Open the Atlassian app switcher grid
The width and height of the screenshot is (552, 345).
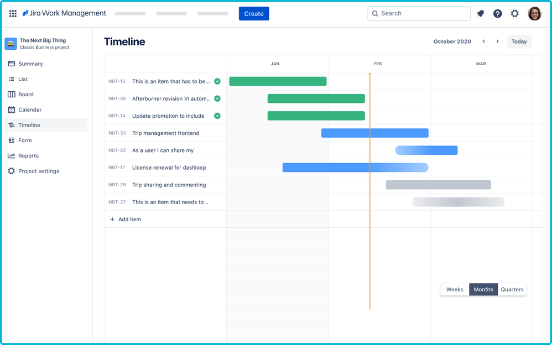click(x=13, y=13)
